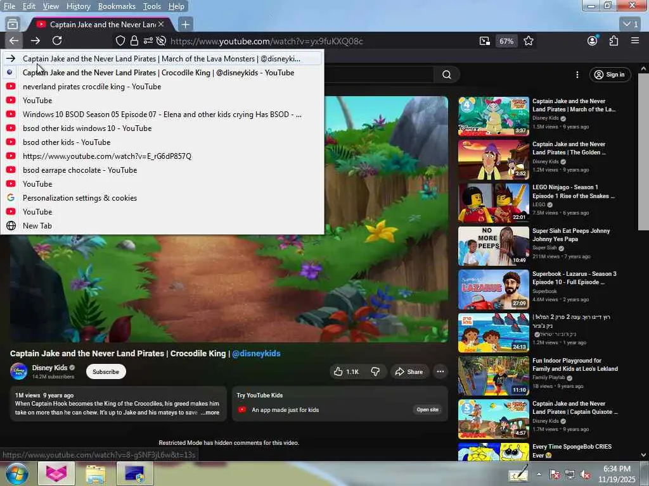Viewport: 649px width, 486px height.
Task: Open the tracking protection shield icon
Action: [x=120, y=41]
